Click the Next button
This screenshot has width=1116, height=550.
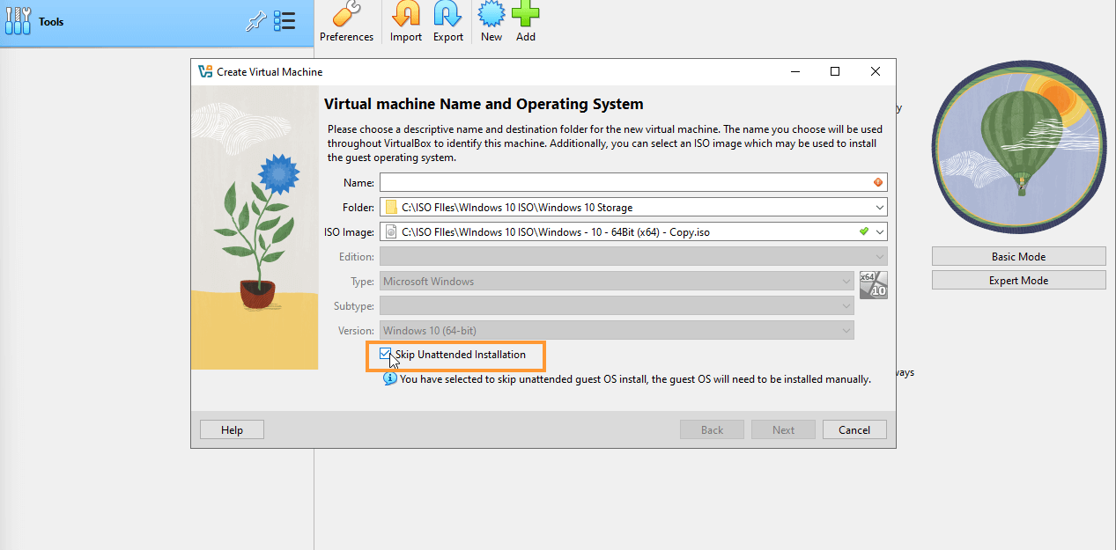click(x=783, y=429)
